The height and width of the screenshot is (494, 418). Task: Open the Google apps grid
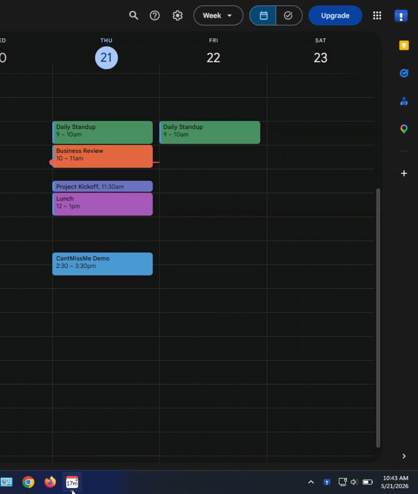[377, 16]
